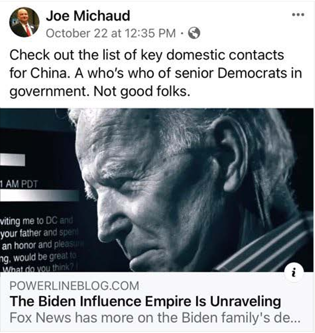This screenshot has height=333, width=315.
Task: Open the October 22 at 12:35 PM timestamp
Action: point(111,33)
